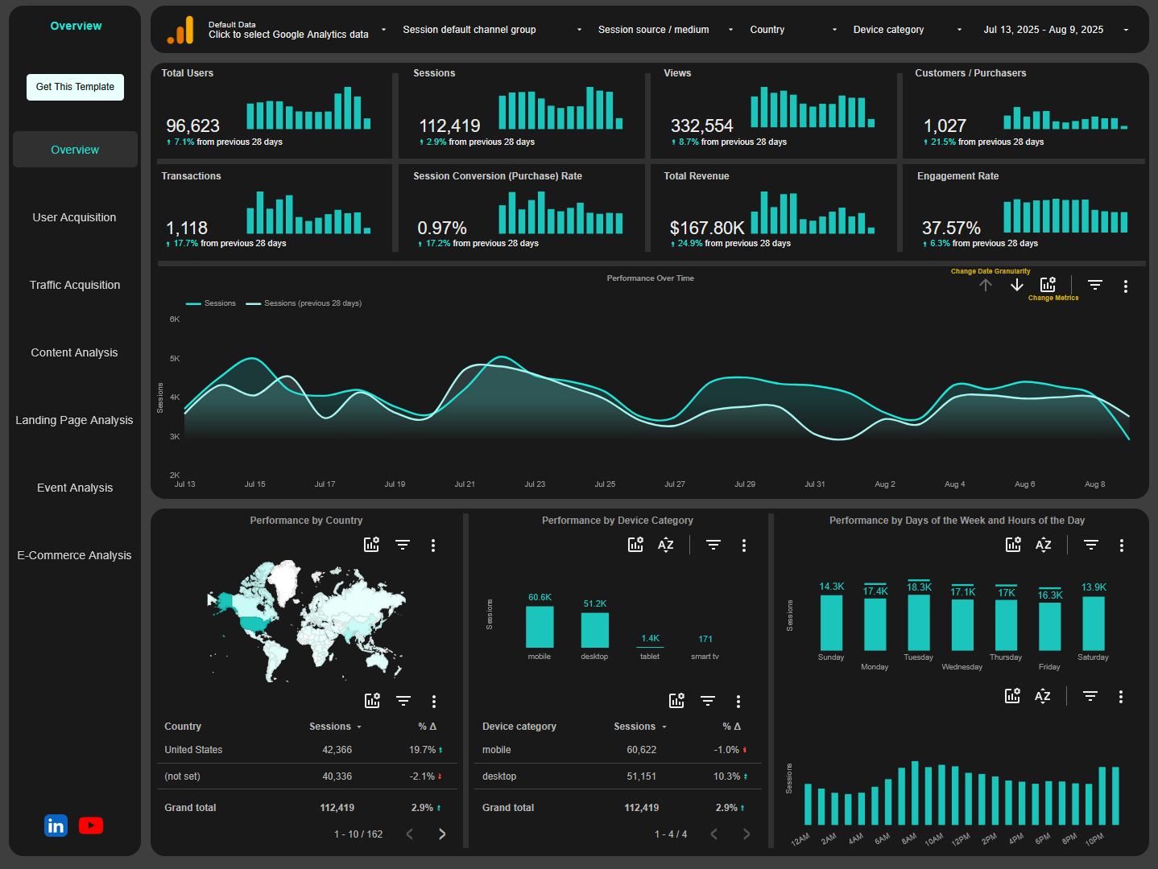Go to previous page of Country table

click(x=410, y=834)
